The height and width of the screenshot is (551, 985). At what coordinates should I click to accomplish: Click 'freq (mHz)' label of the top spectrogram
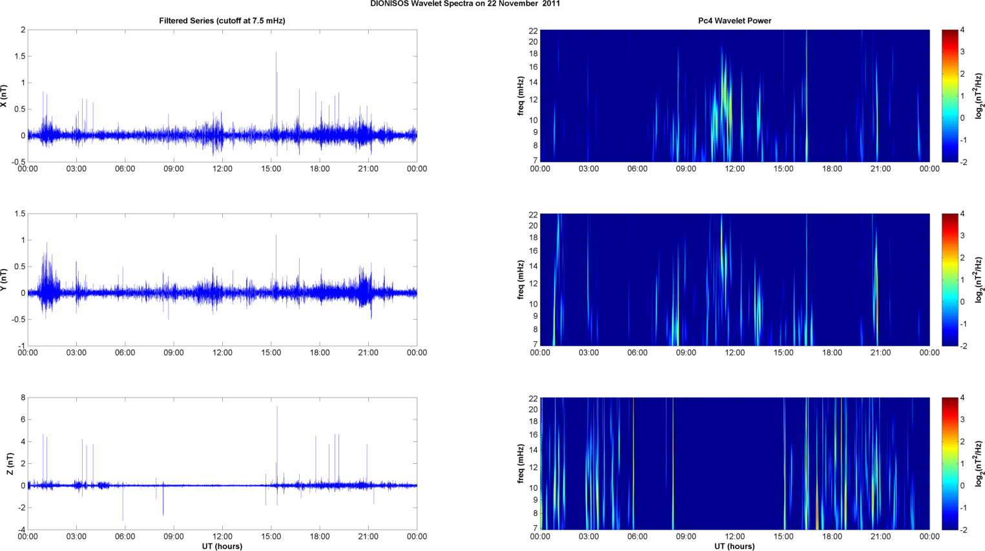click(521, 95)
